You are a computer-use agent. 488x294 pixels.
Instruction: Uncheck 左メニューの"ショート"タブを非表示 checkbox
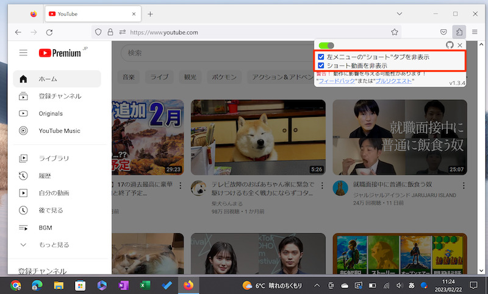click(321, 57)
